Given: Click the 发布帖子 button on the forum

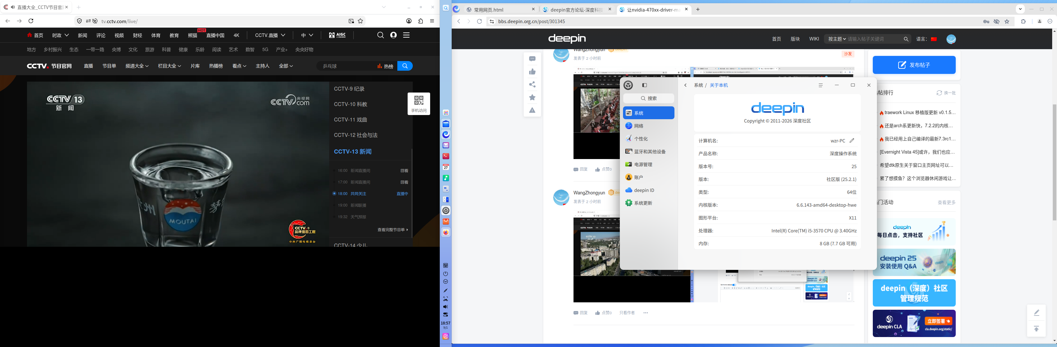Looking at the screenshot, I should pyautogui.click(x=914, y=65).
